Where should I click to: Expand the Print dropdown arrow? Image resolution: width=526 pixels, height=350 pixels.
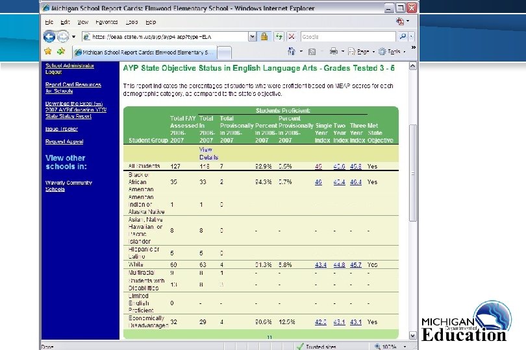pos(343,52)
